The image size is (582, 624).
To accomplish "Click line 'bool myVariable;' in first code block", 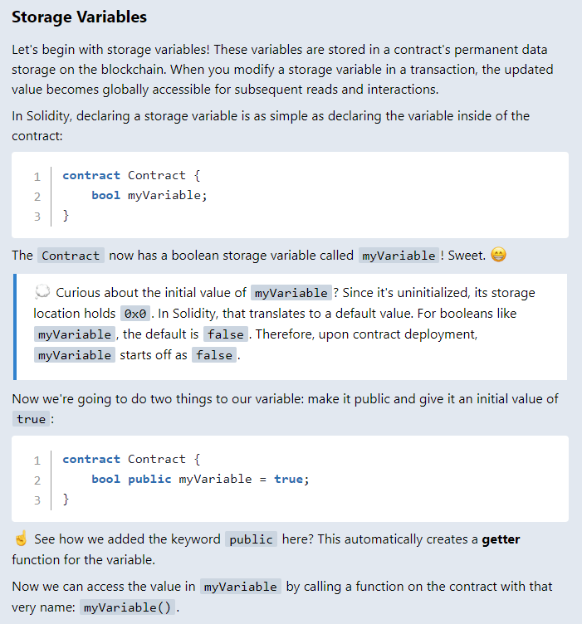I will point(149,195).
